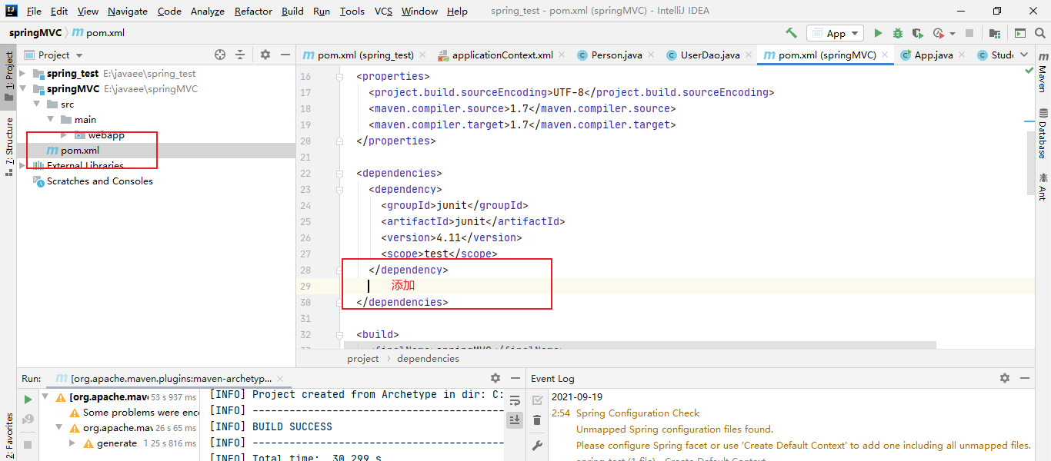Image resolution: width=1051 pixels, height=461 pixels.
Task: Toggle the 2: Favorites tool window stripe button
Action: click(x=8, y=435)
